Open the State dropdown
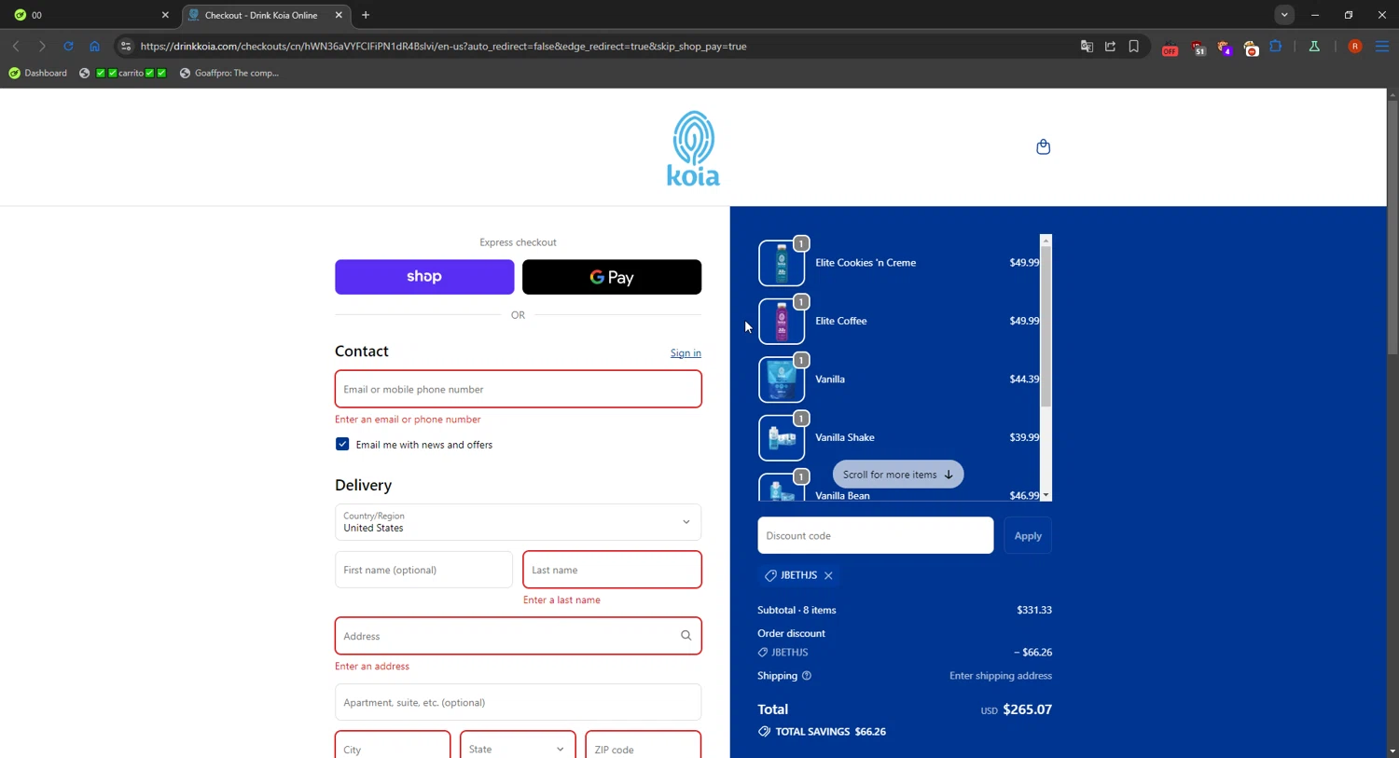 coord(518,749)
